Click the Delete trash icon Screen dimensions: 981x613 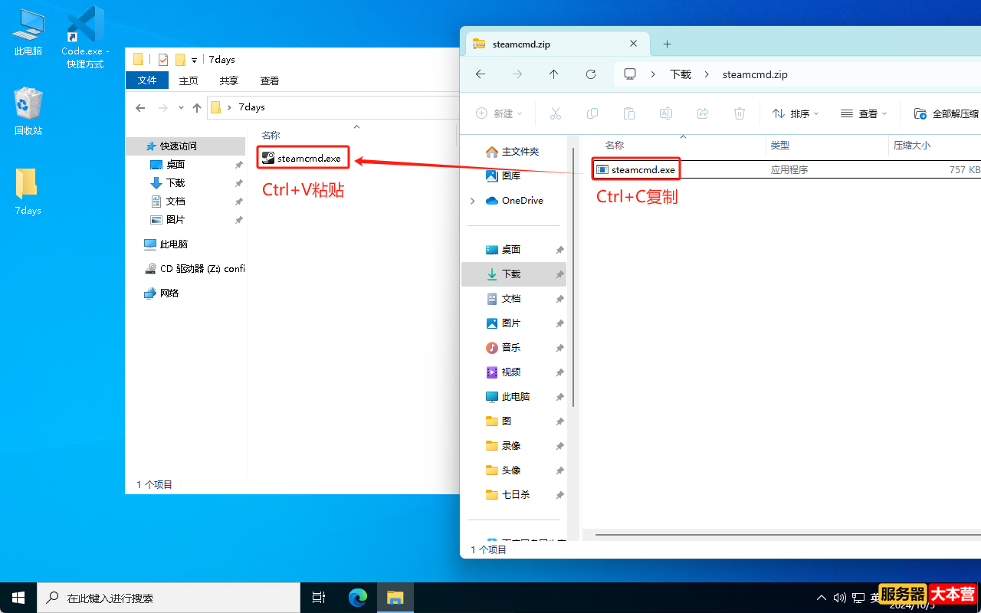click(x=740, y=113)
